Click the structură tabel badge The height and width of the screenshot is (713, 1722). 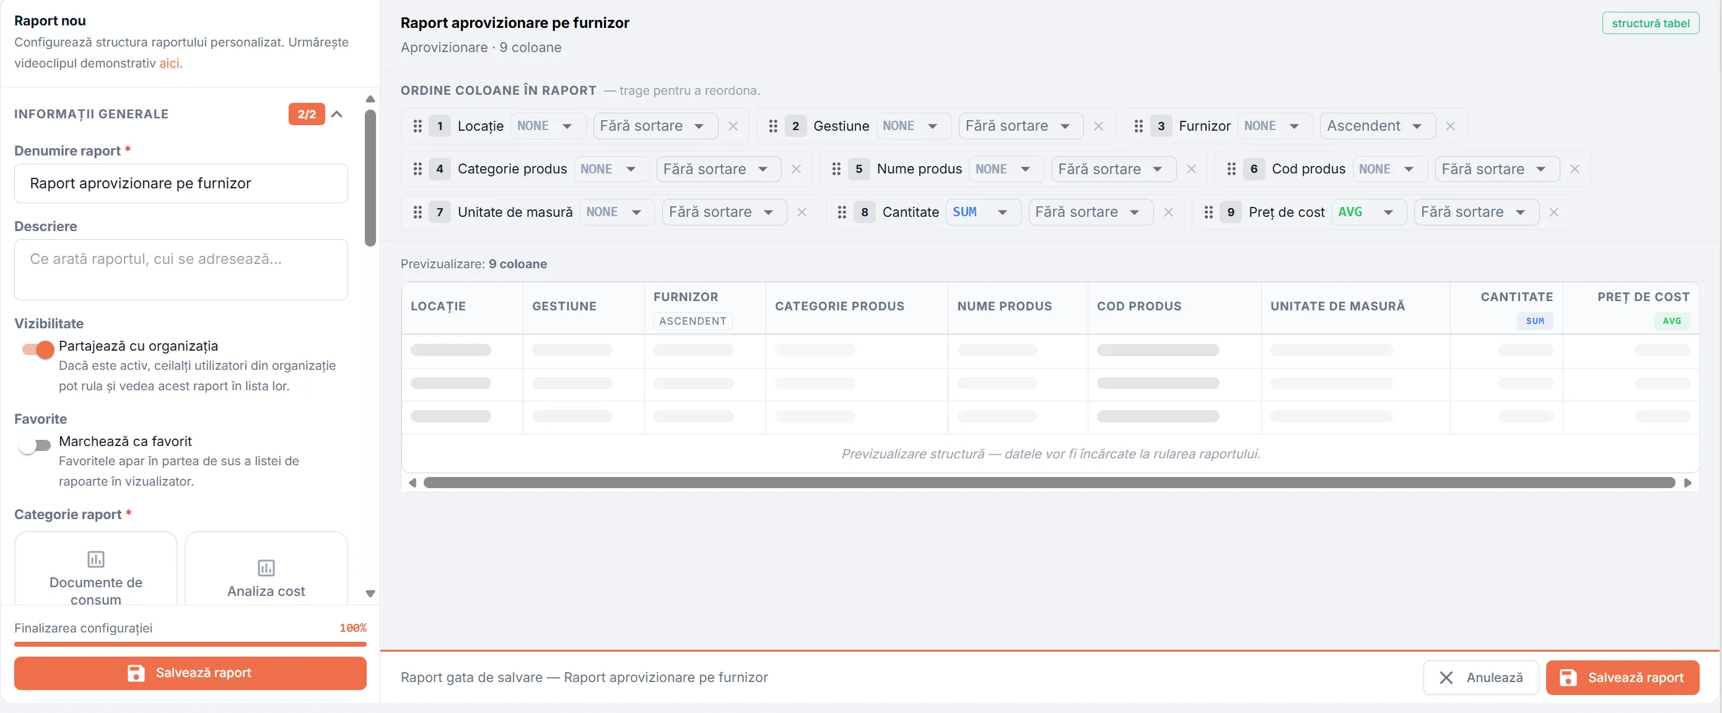point(1650,24)
